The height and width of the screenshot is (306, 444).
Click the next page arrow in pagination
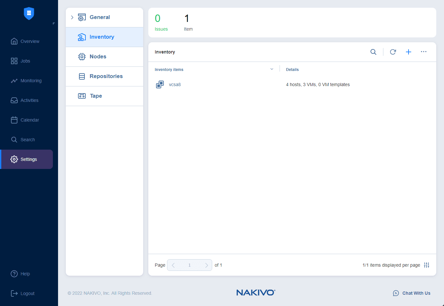coord(206,265)
